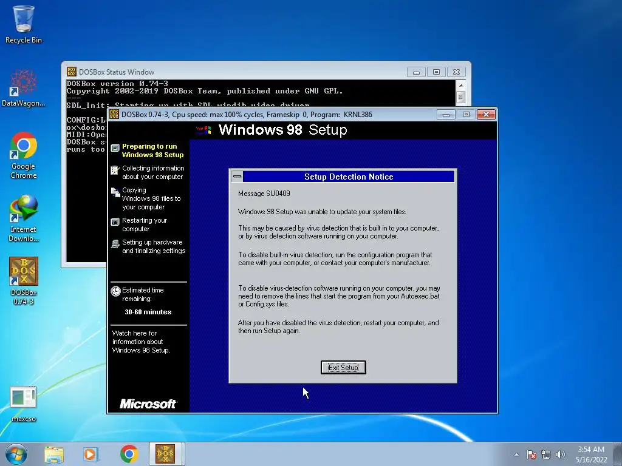Click the Setting up hardware step icon
Viewport: 622px width, 466px height.
coord(115,244)
